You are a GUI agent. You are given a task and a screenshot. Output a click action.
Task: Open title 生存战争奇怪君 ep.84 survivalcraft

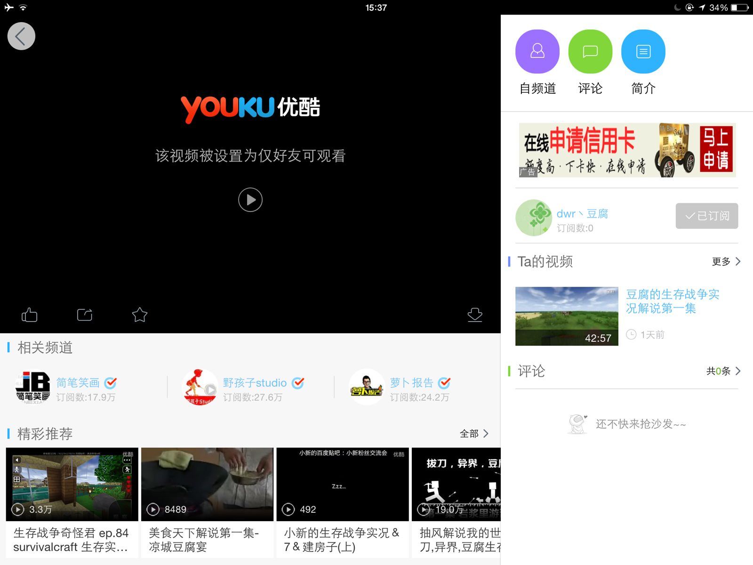click(71, 540)
